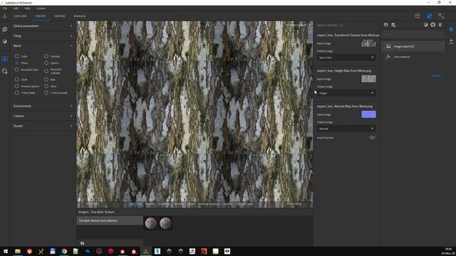This screenshot has height=256, width=456.
Task: Open Photoshop from the taskbar
Action: [87, 251]
